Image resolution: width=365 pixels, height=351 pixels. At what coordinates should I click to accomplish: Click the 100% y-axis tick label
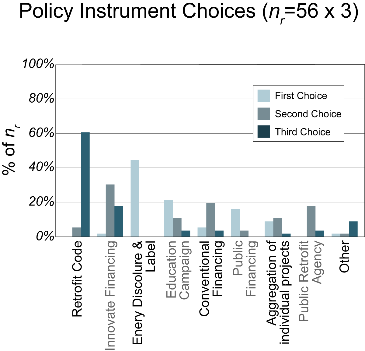[x=38, y=64]
